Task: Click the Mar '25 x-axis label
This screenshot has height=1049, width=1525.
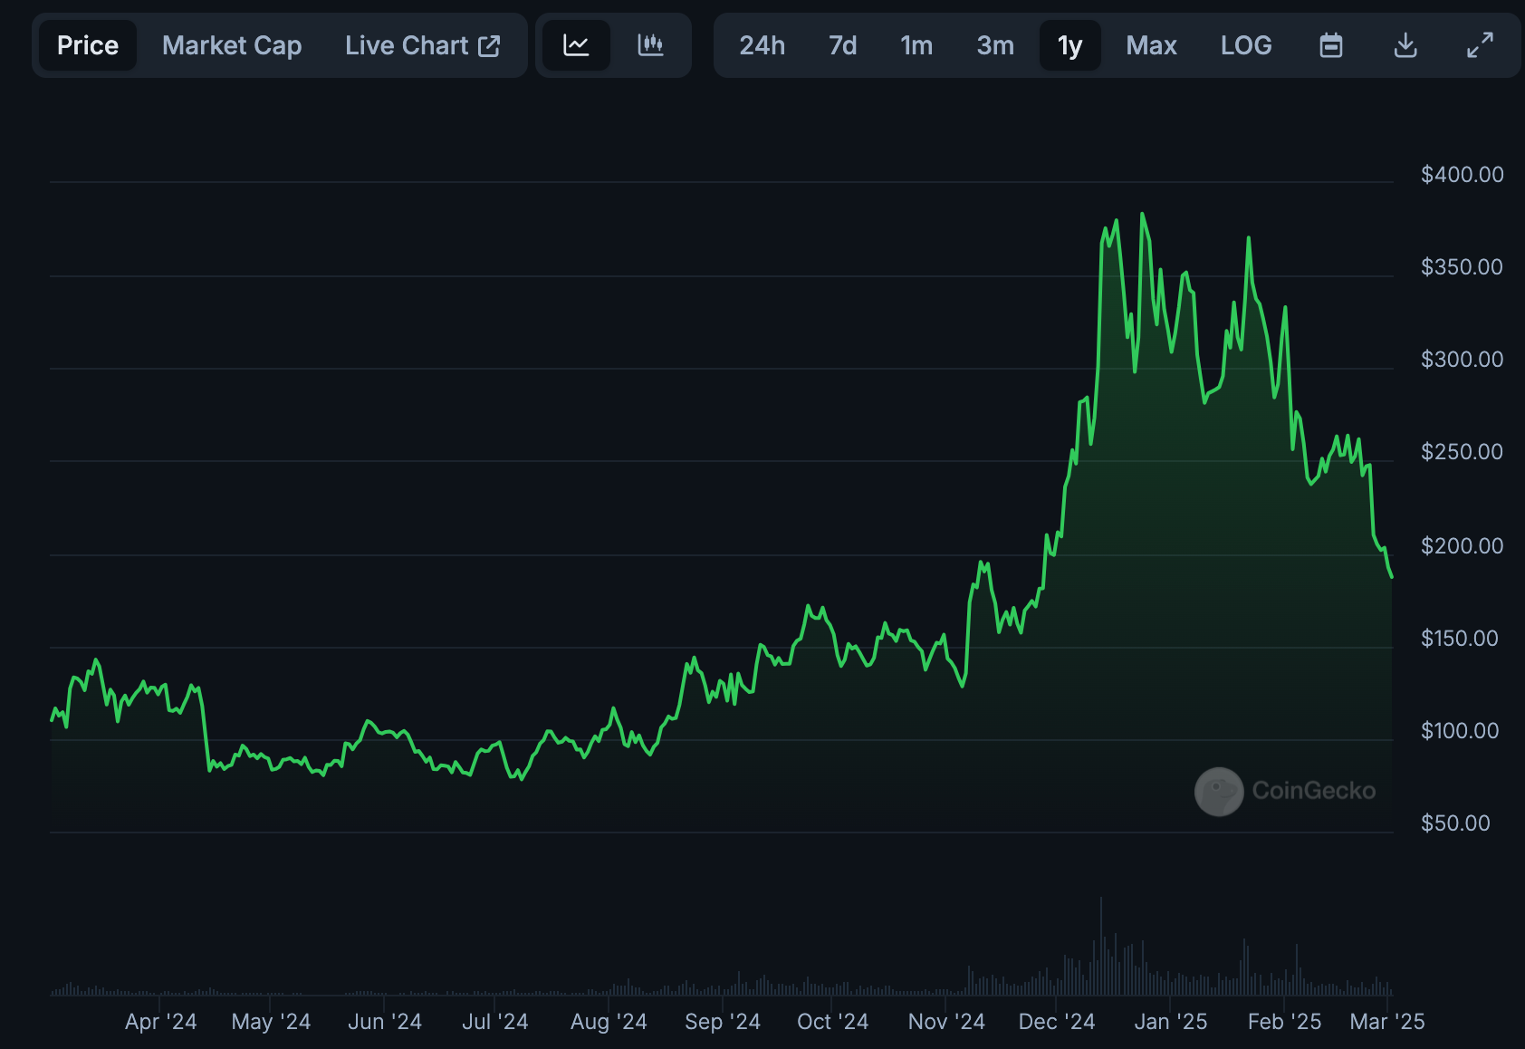Action: pos(1387,1022)
